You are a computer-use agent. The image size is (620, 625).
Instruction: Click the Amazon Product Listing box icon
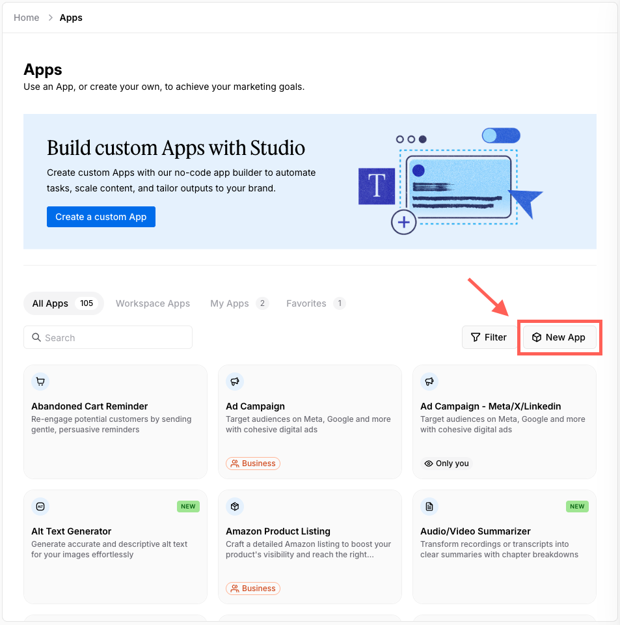click(235, 507)
